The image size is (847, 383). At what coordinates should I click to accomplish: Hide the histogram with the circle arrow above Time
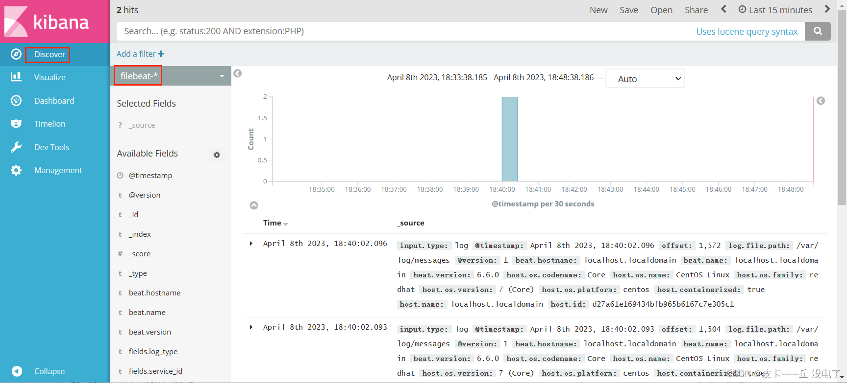[254, 205]
